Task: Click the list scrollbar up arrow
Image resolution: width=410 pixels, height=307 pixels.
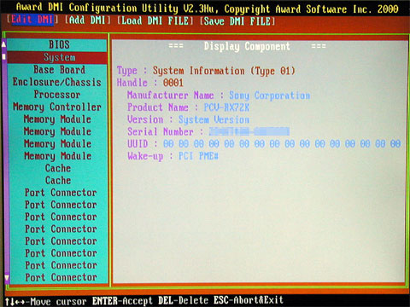Action: (3, 44)
